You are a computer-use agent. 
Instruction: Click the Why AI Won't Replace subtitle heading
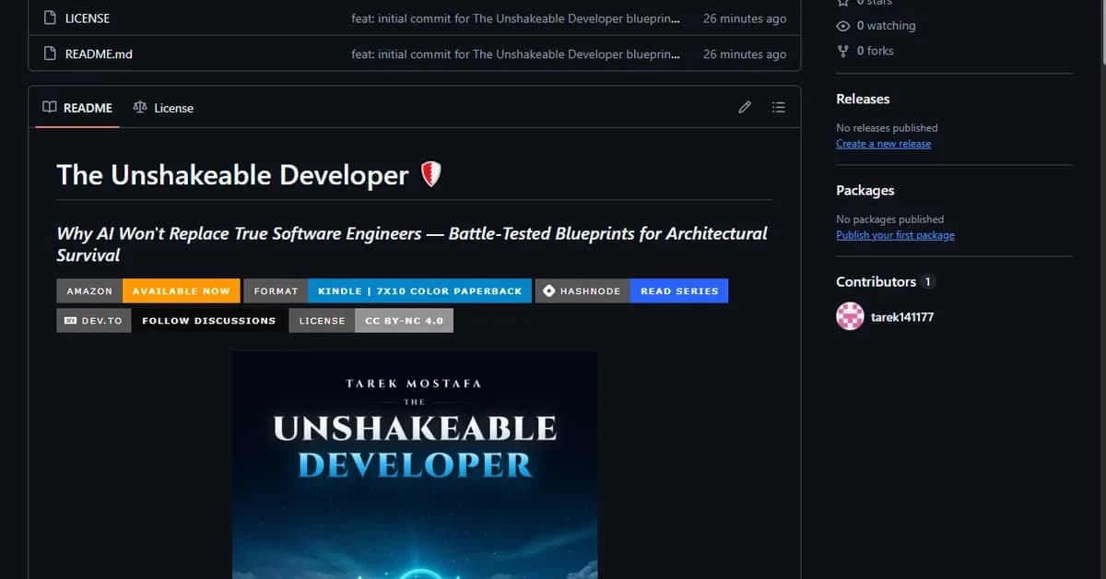pos(412,244)
